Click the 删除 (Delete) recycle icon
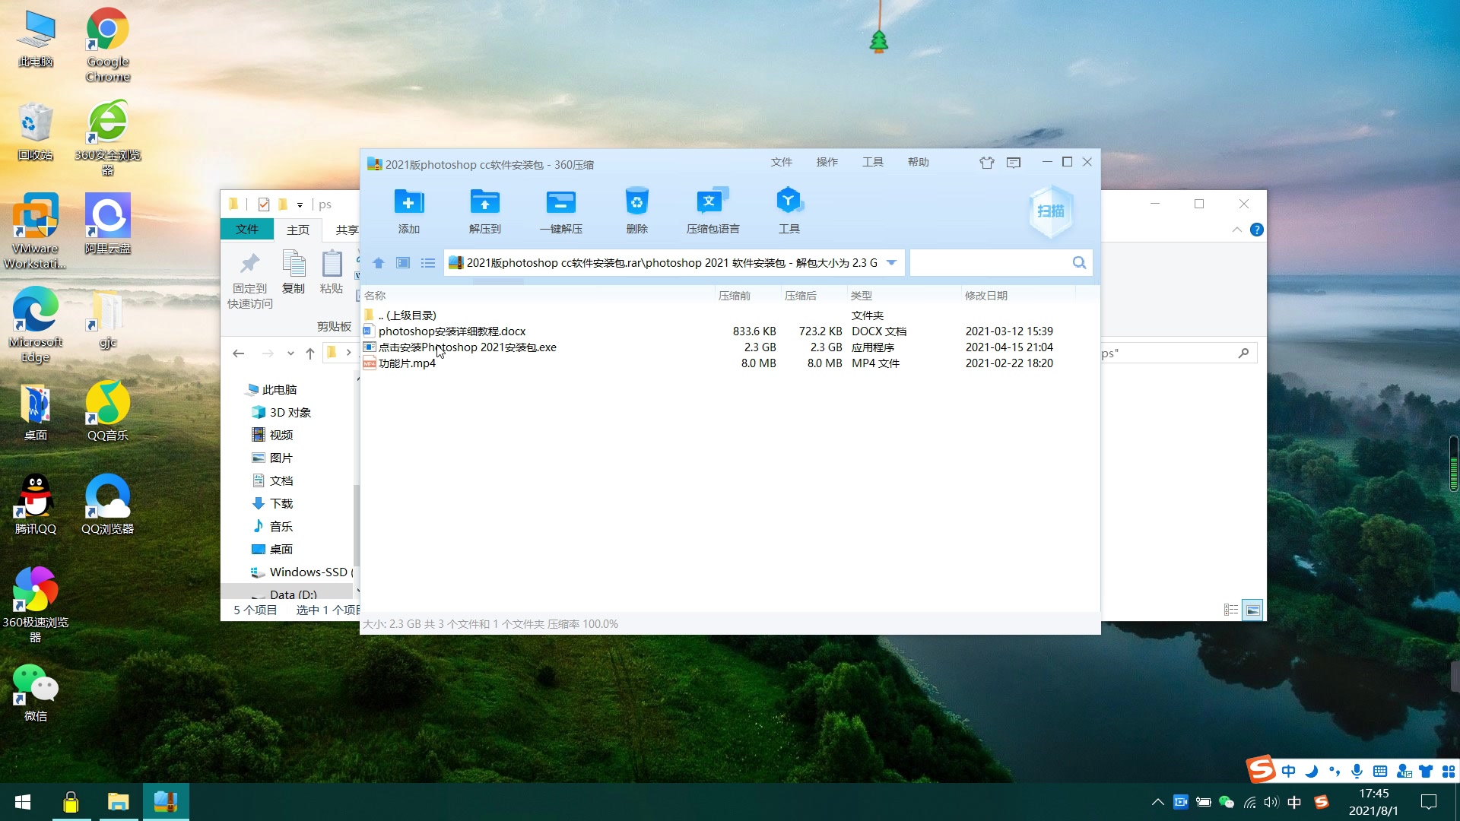 coord(636,201)
